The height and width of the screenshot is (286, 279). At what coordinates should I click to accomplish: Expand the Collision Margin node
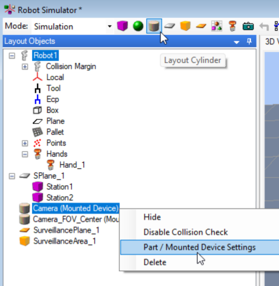25,66
